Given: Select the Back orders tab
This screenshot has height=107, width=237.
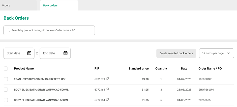Looking at the screenshot, I should 50,5.
